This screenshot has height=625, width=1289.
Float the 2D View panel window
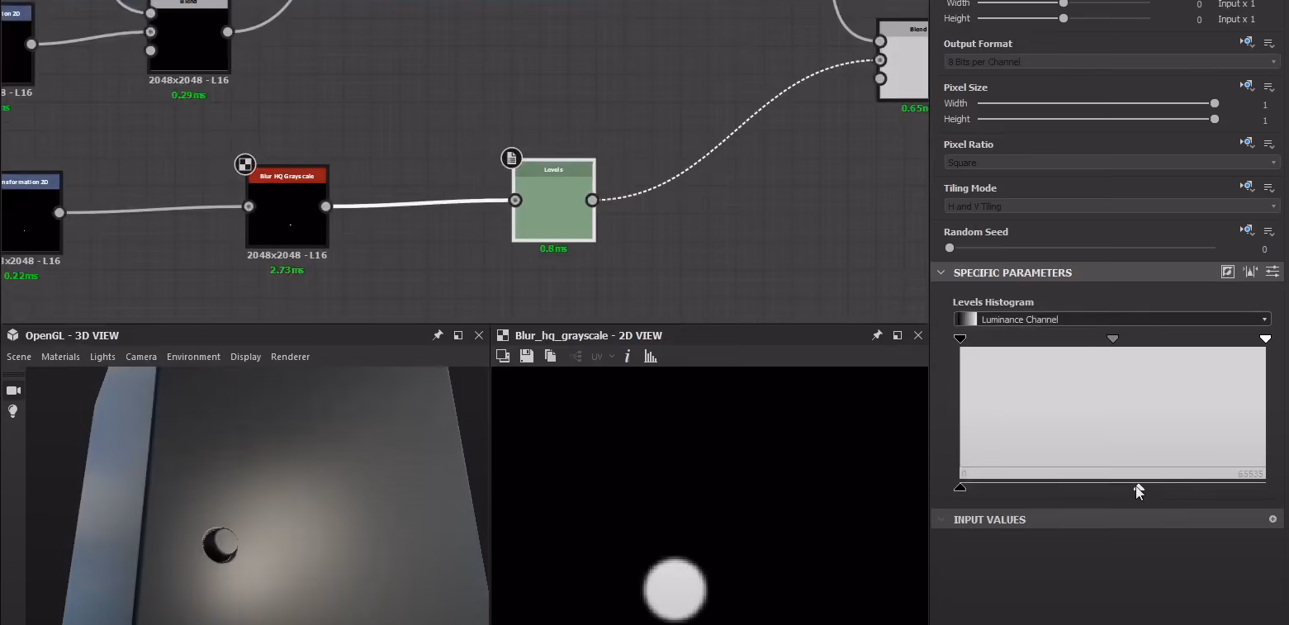tap(898, 335)
